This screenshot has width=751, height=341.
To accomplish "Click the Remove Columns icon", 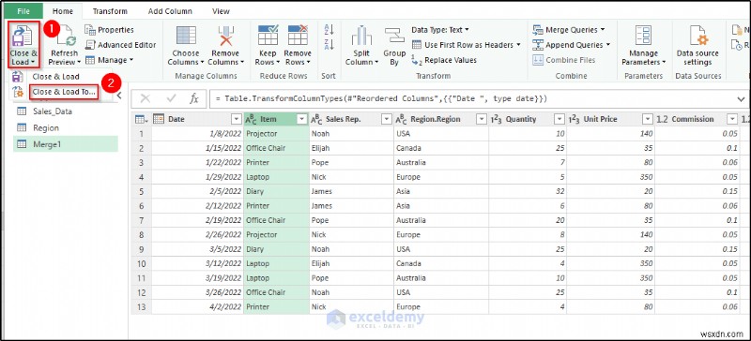I will [225, 36].
